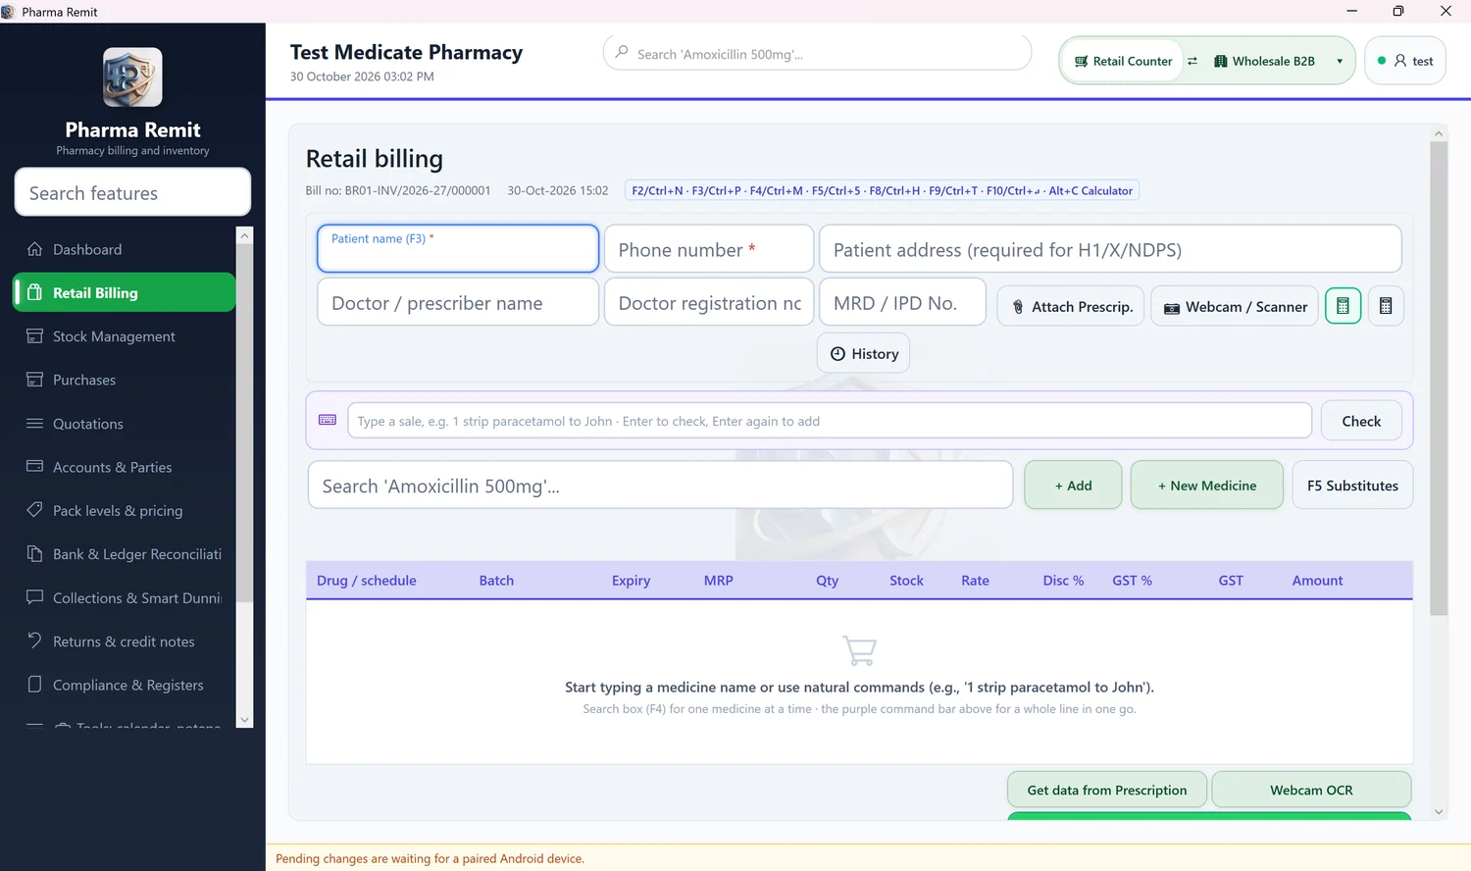Click the magnifier icon in top search
This screenshot has height=871, width=1471.
tap(622, 52)
